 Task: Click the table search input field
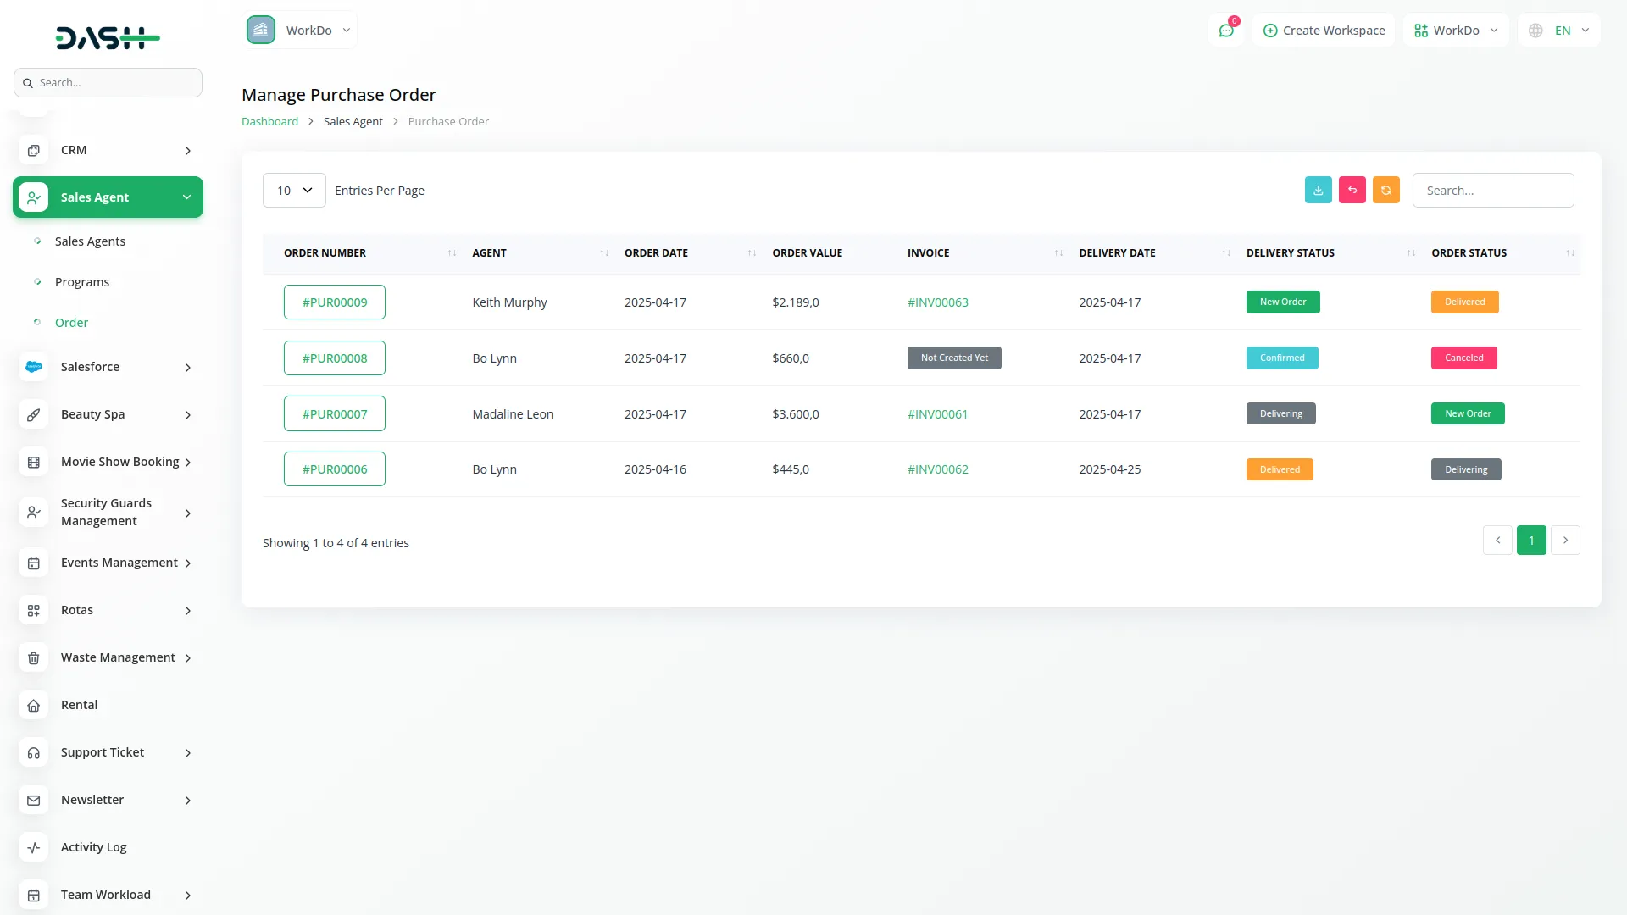click(1493, 191)
